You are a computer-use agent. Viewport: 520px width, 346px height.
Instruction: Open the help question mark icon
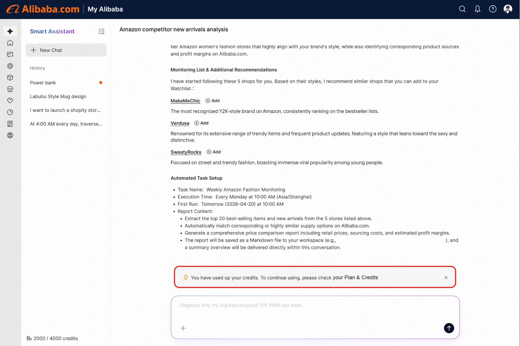(493, 9)
